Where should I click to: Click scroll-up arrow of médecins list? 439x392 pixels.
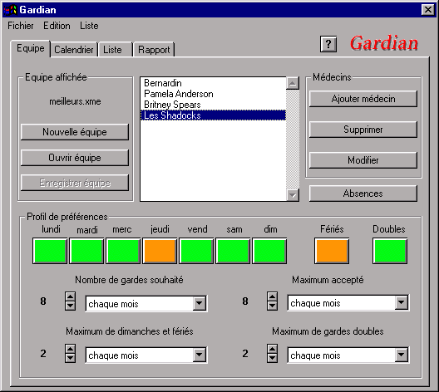pos(293,83)
